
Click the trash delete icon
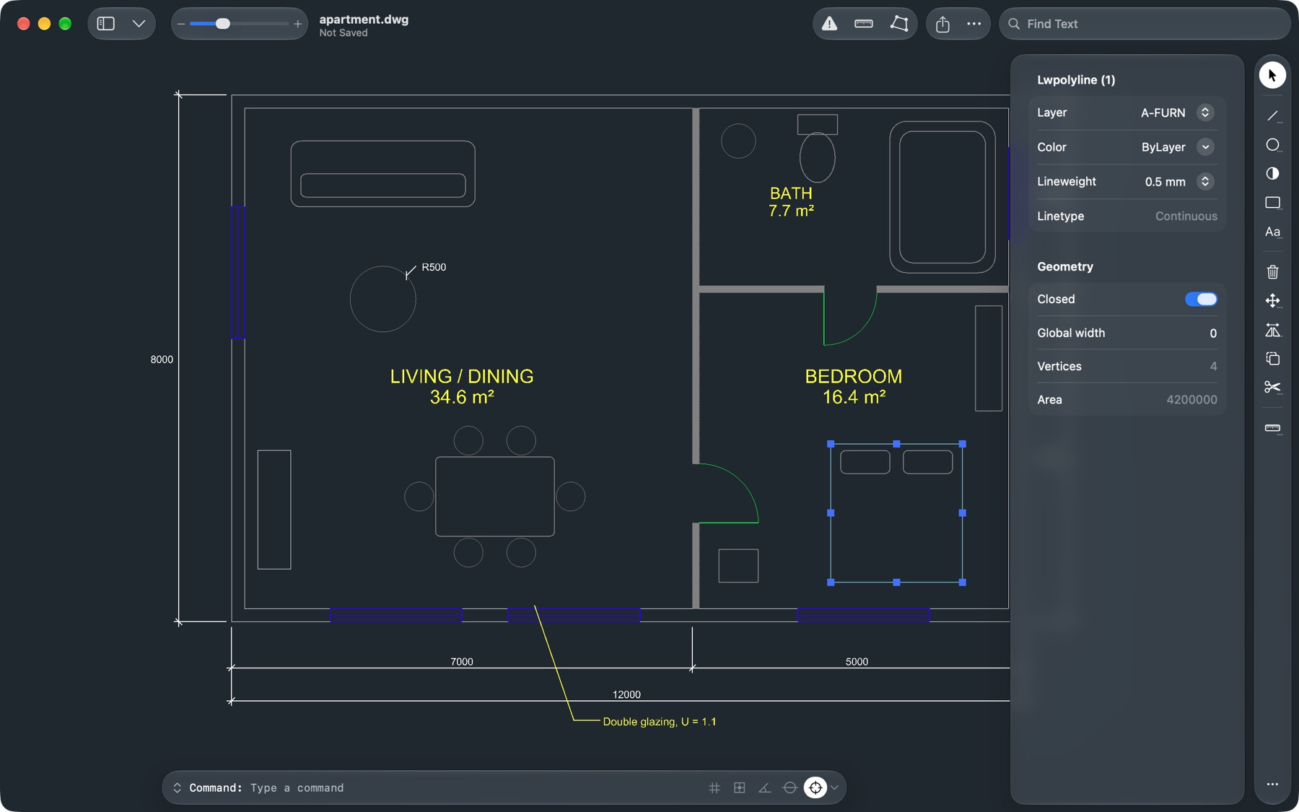1272,271
